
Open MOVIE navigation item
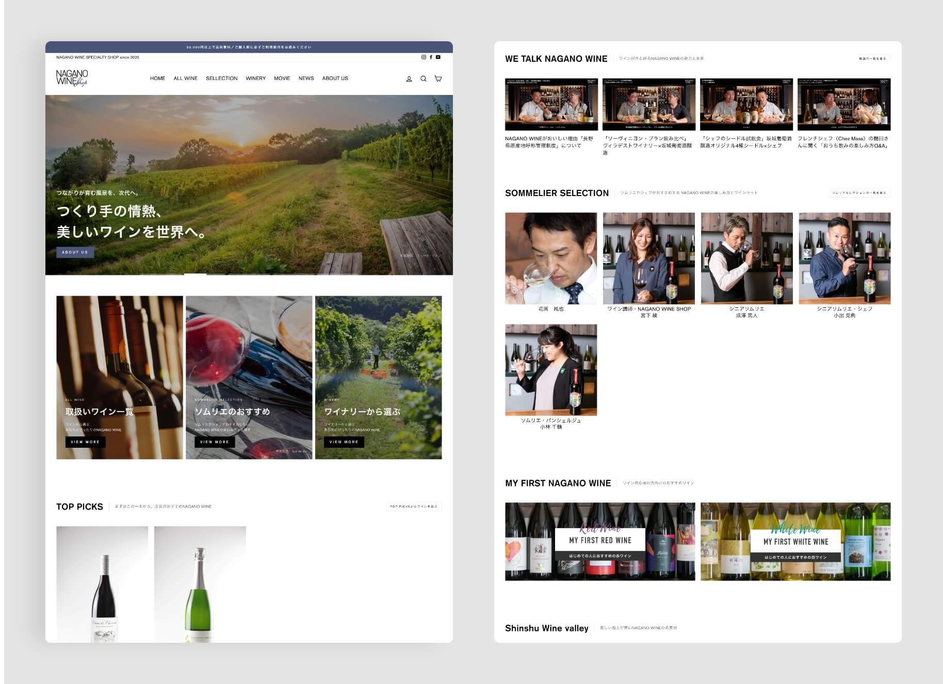282,78
